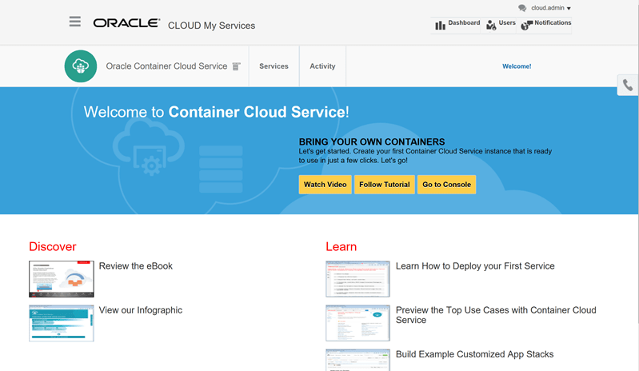
Task: Open the Welcome! link
Action: (x=517, y=66)
